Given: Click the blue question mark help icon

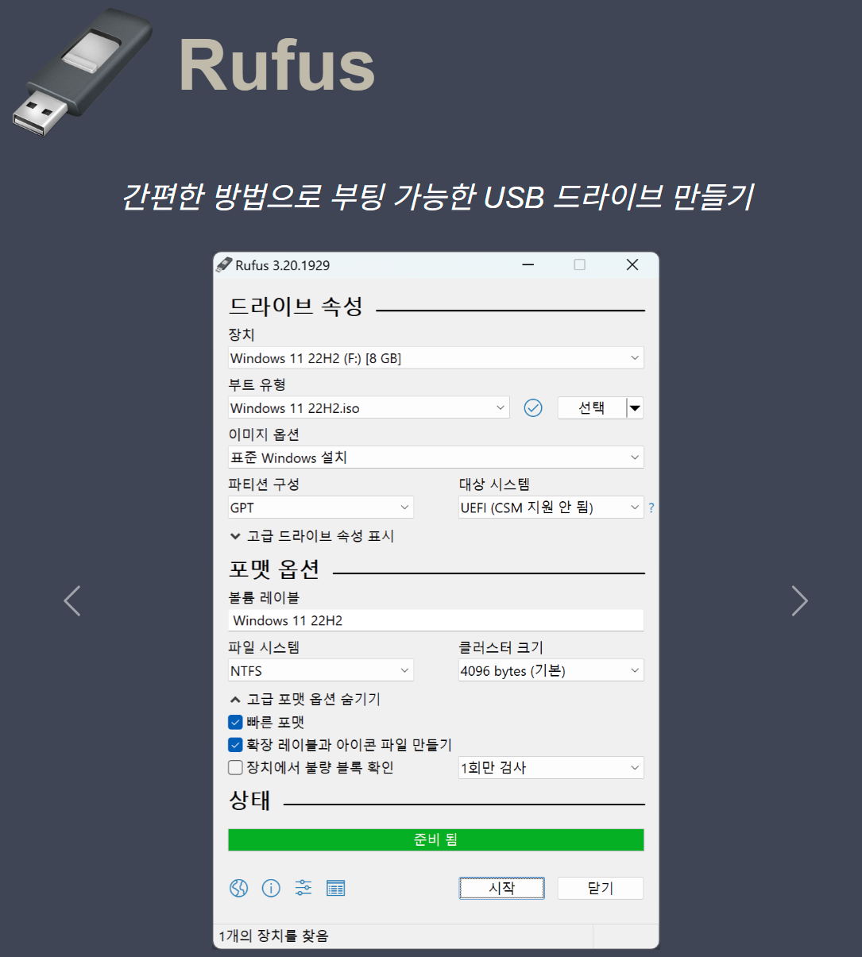Looking at the screenshot, I should pyautogui.click(x=651, y=508).
